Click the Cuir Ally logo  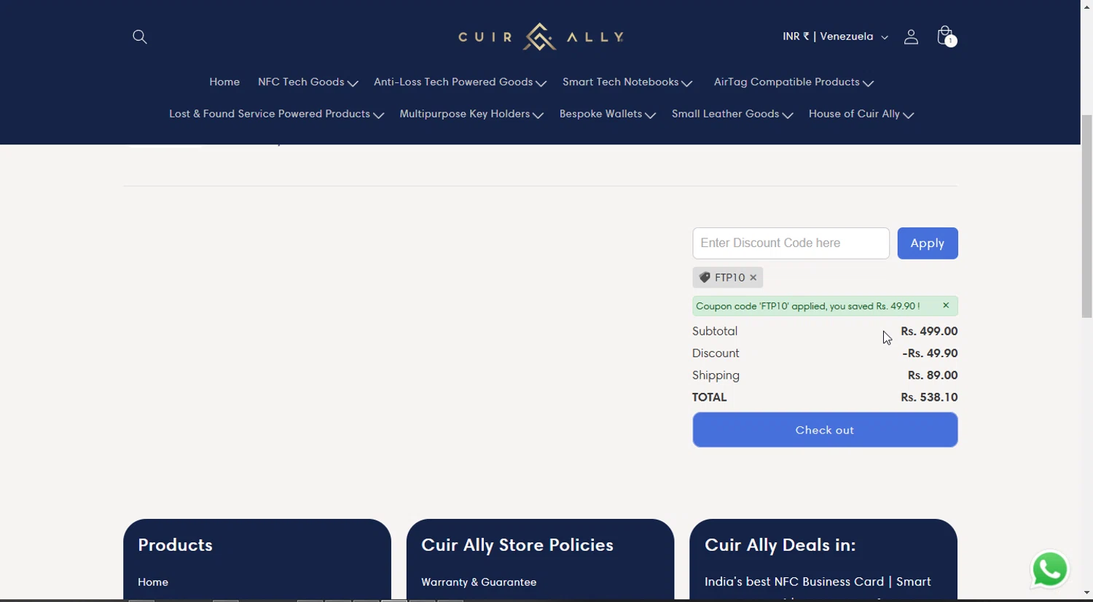click(541, 36)
